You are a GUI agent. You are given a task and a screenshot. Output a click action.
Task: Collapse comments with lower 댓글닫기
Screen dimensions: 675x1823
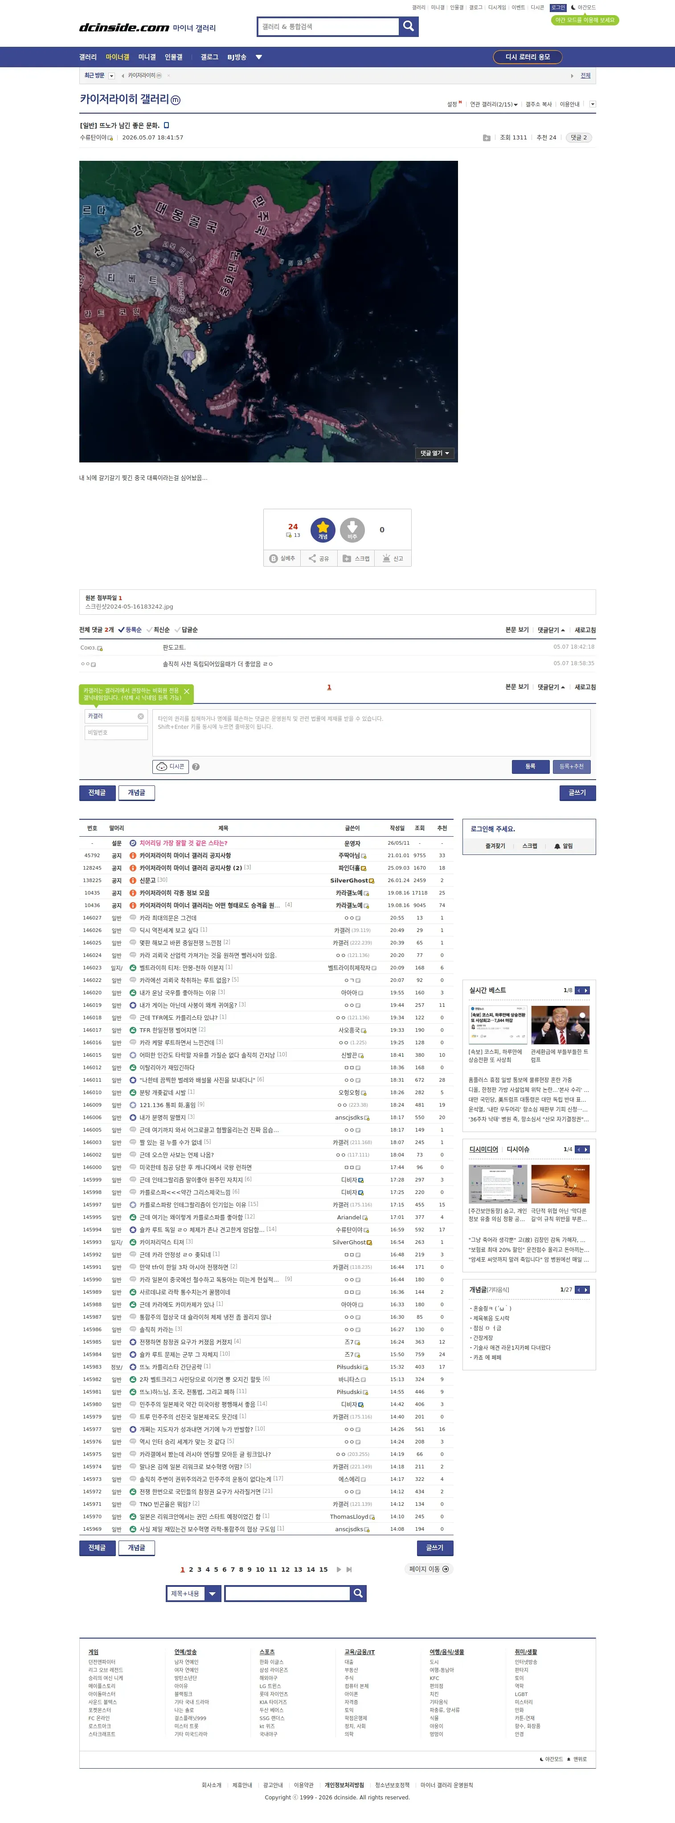coord(551,687)
